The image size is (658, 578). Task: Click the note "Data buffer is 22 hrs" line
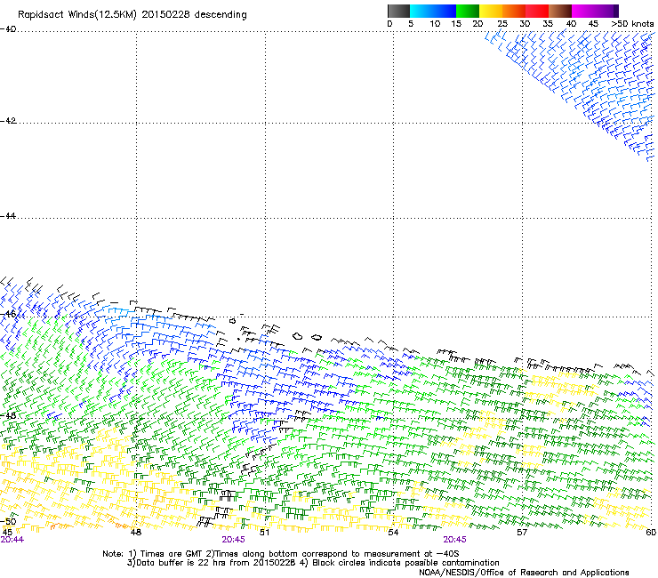tap(313, 563)
